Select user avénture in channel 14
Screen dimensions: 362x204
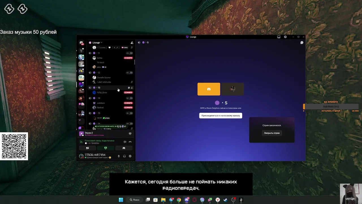point(101,103)
